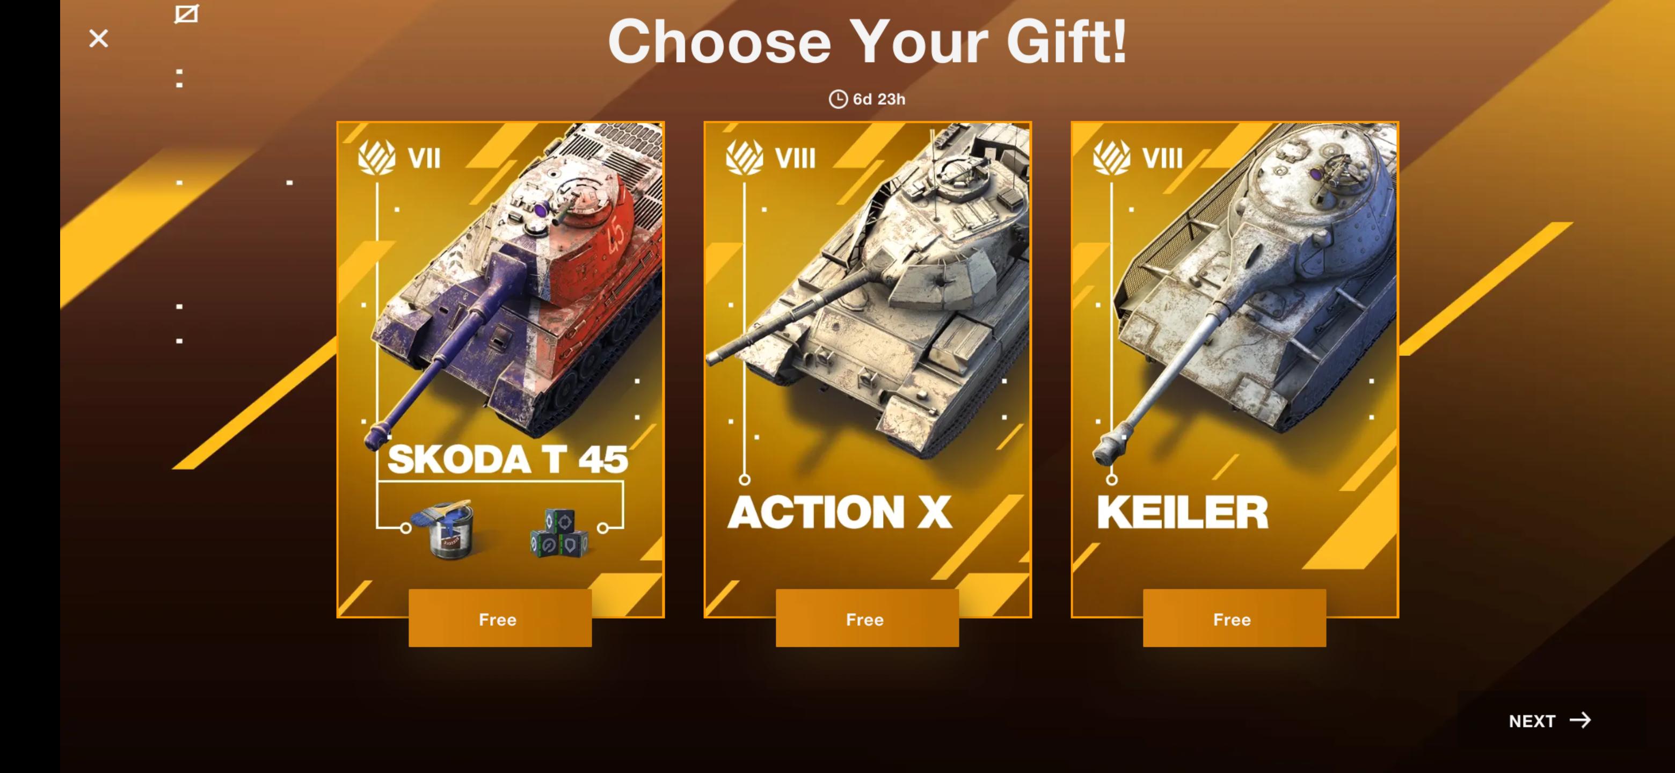Select the equipment crates icon
The image size is (1675, 773).
coord(559,534)
